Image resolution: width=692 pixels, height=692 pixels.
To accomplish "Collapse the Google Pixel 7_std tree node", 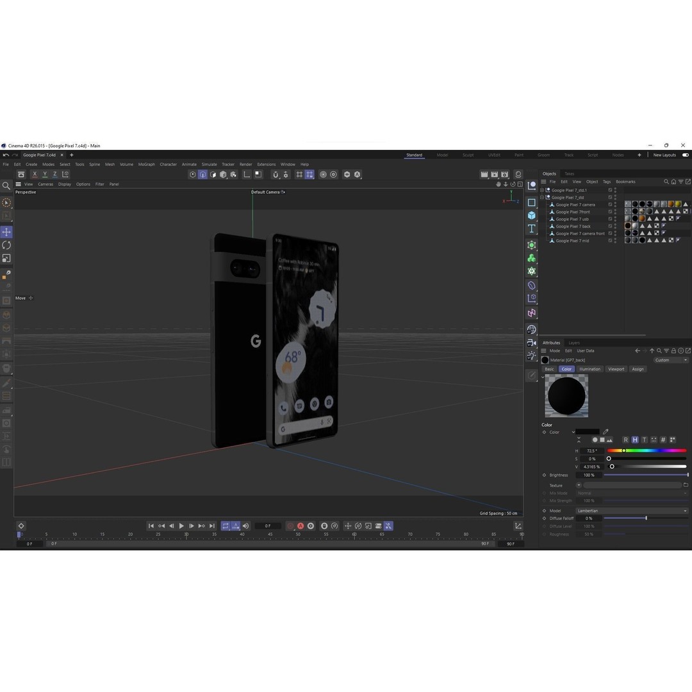I will click(x=542, y=197).
